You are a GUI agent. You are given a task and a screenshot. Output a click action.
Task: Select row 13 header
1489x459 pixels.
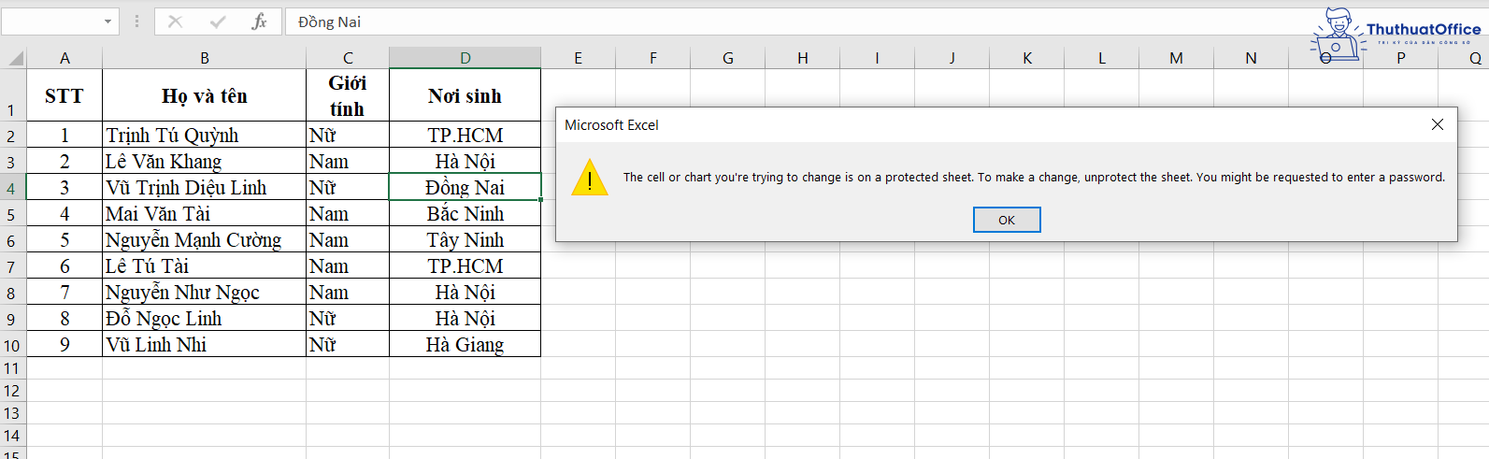[x=13, y=413]
